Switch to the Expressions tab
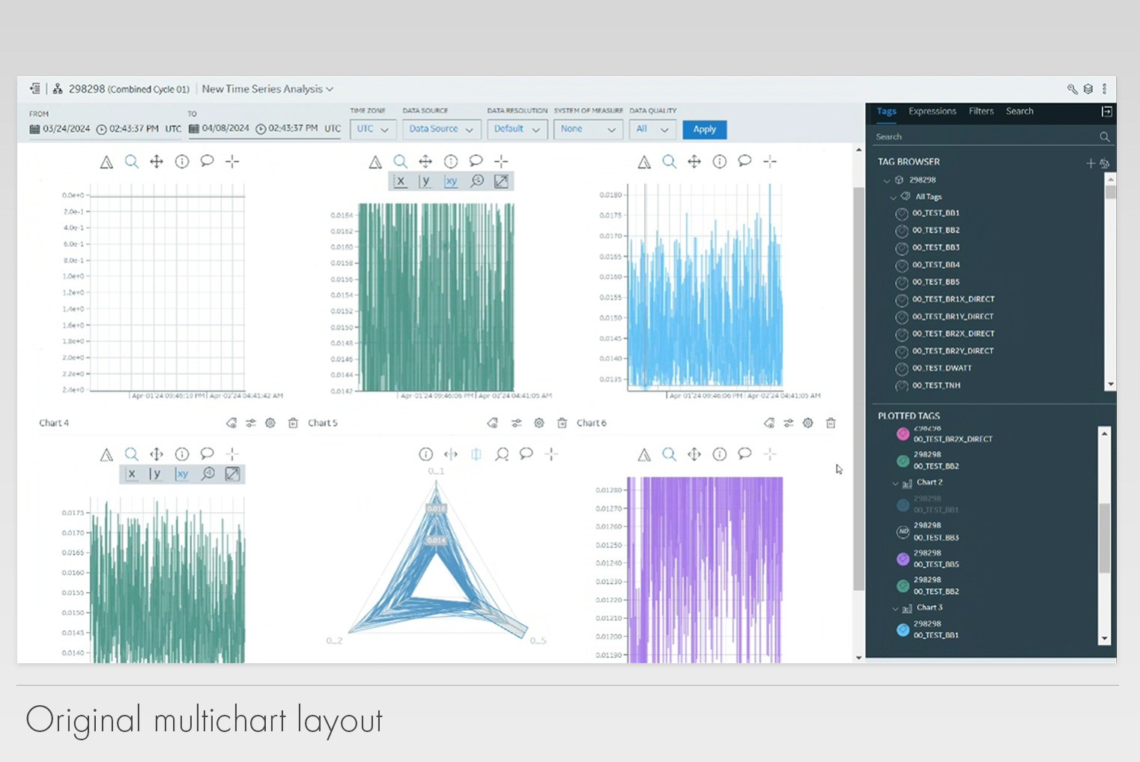1140x762 pixels. click(x=932, y=112)
